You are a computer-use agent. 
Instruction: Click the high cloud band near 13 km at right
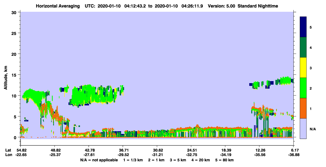(272, 82)
